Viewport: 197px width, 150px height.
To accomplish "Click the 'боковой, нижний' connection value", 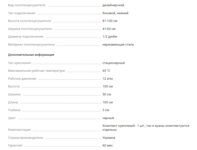I will [x=115, y=13].
